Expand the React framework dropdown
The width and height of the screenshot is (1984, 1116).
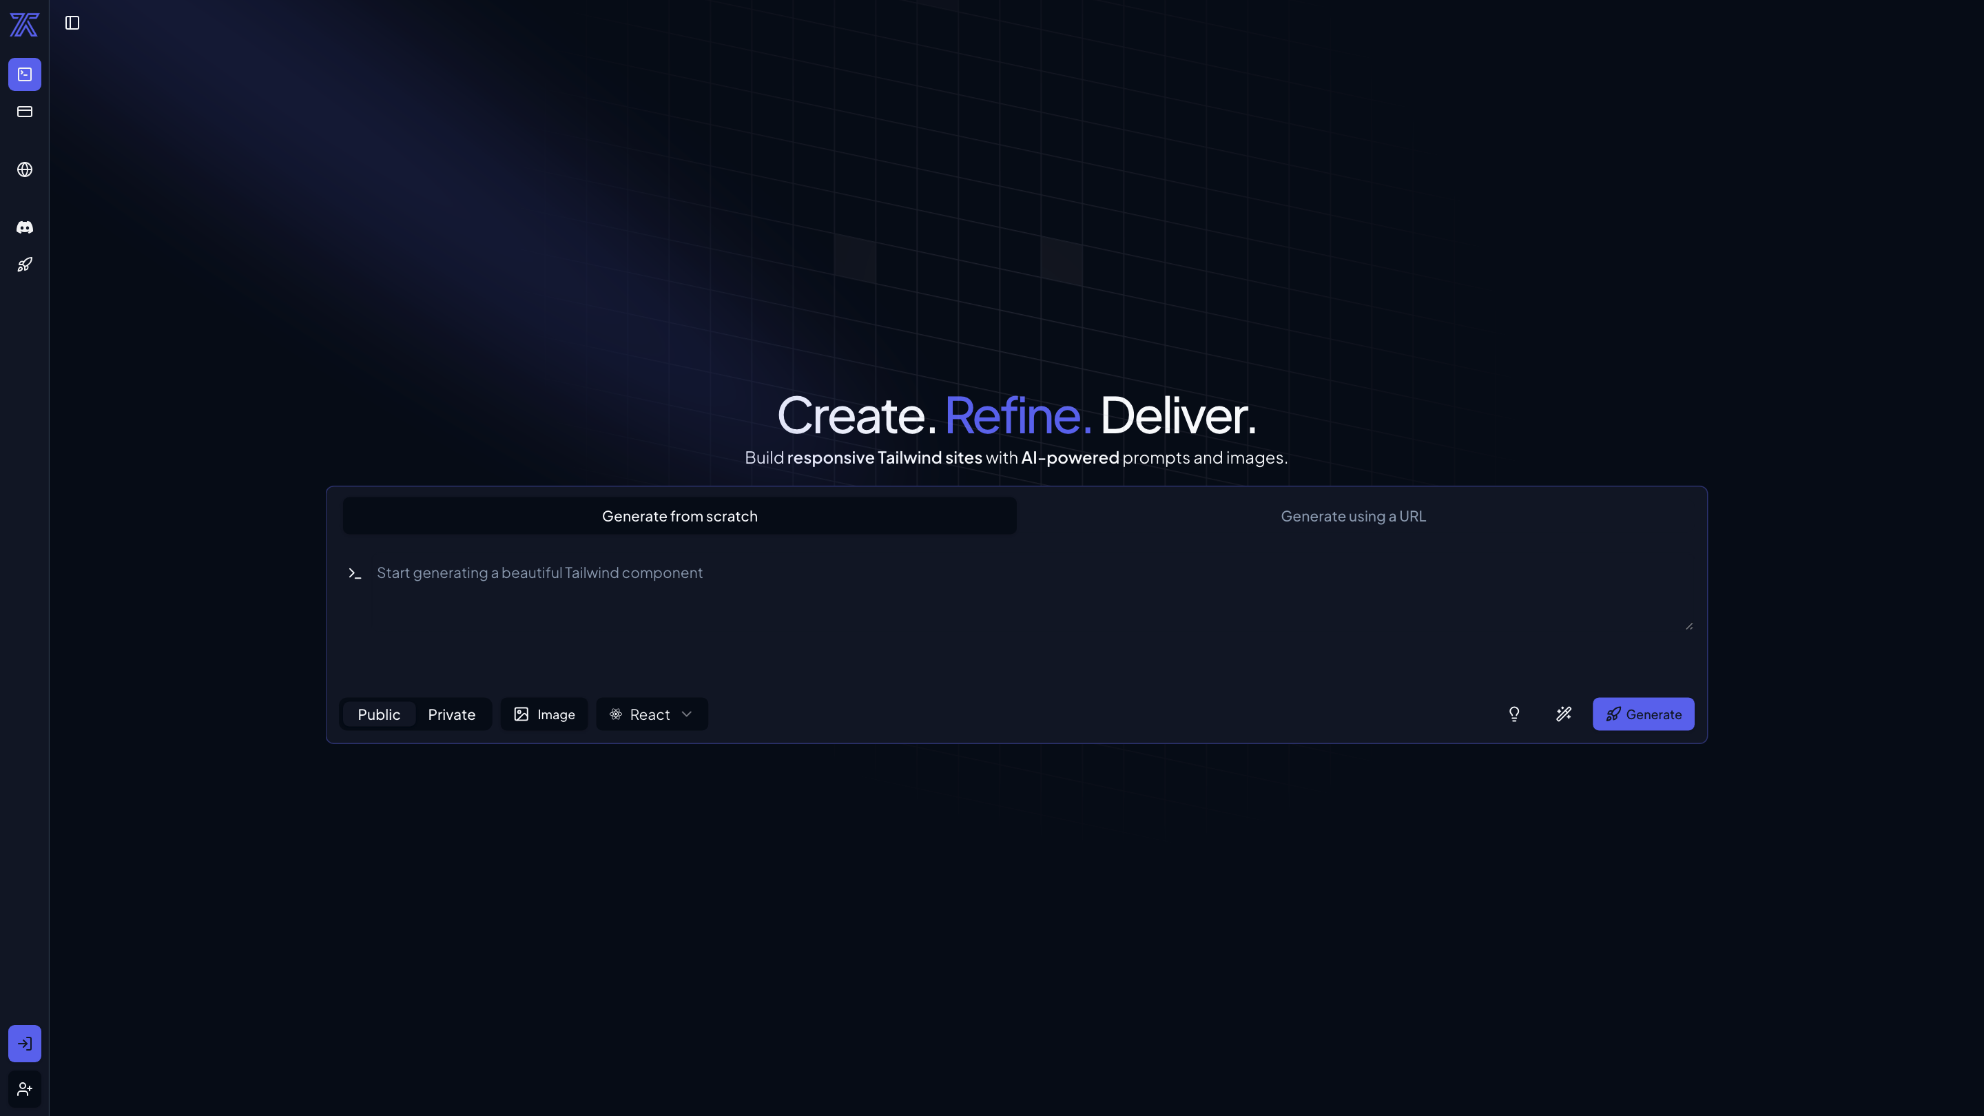point(651,715)
